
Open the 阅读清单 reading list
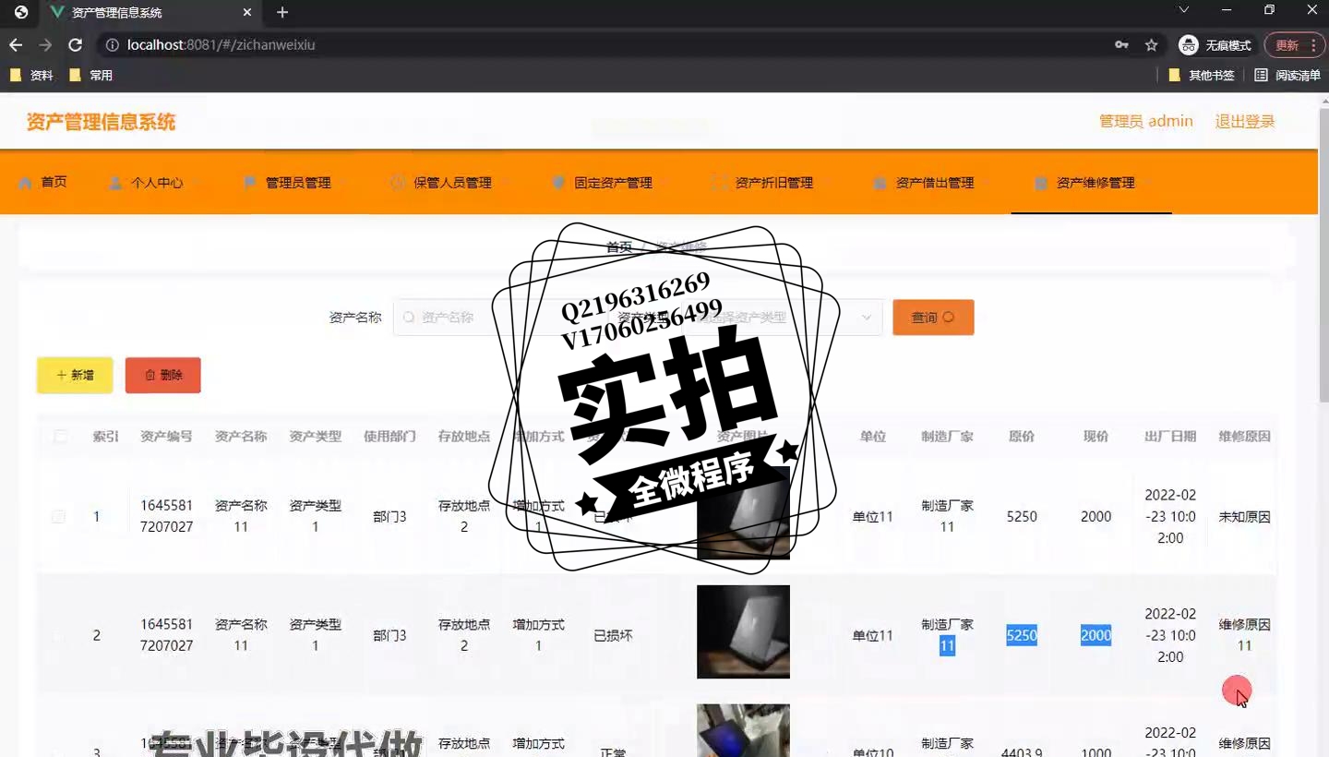click(x=1287, y=76)
